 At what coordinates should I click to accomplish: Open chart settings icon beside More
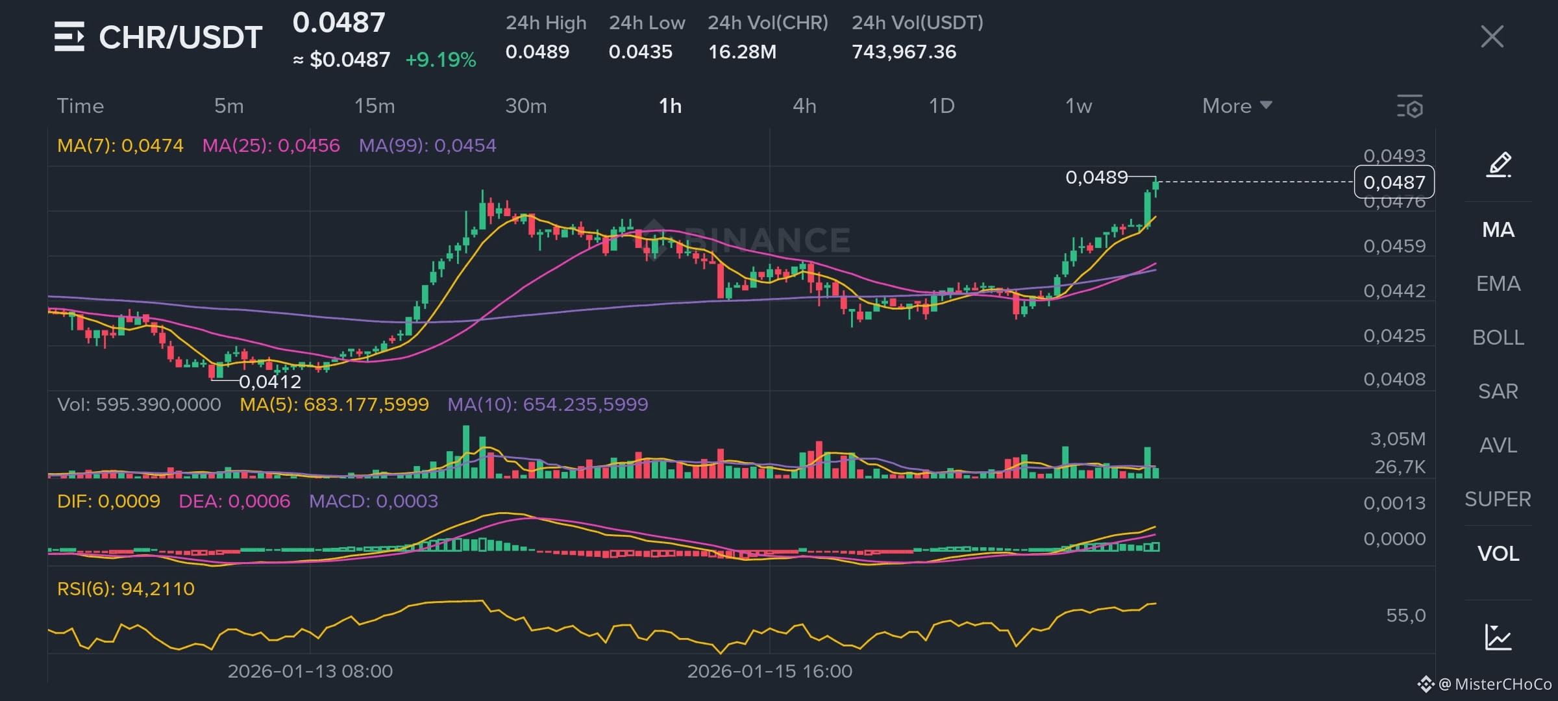coord(1409,106)
